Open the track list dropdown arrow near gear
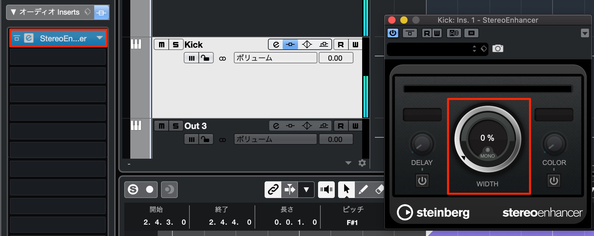 [348, 163]
